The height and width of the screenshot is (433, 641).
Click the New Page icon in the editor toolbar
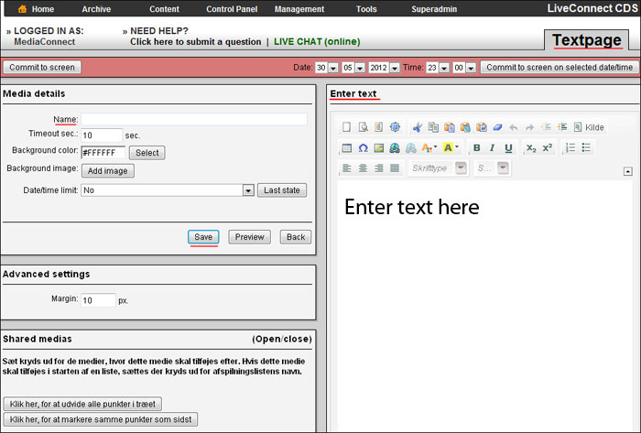click(x=346, y=127)
